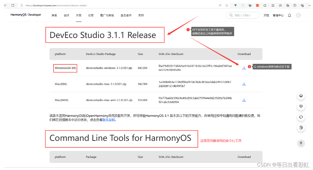Click the browser address bar URL

(56, 5)
